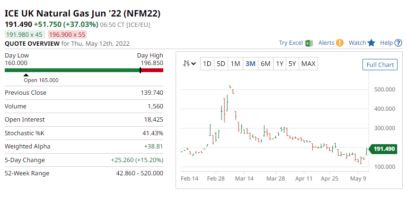Click the Day High 196.850 value
The image size is (407, 197).
click(x=152, y=63)
